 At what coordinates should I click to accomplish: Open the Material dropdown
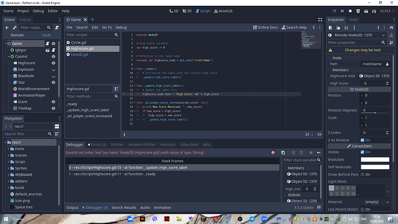click(375, 202)
